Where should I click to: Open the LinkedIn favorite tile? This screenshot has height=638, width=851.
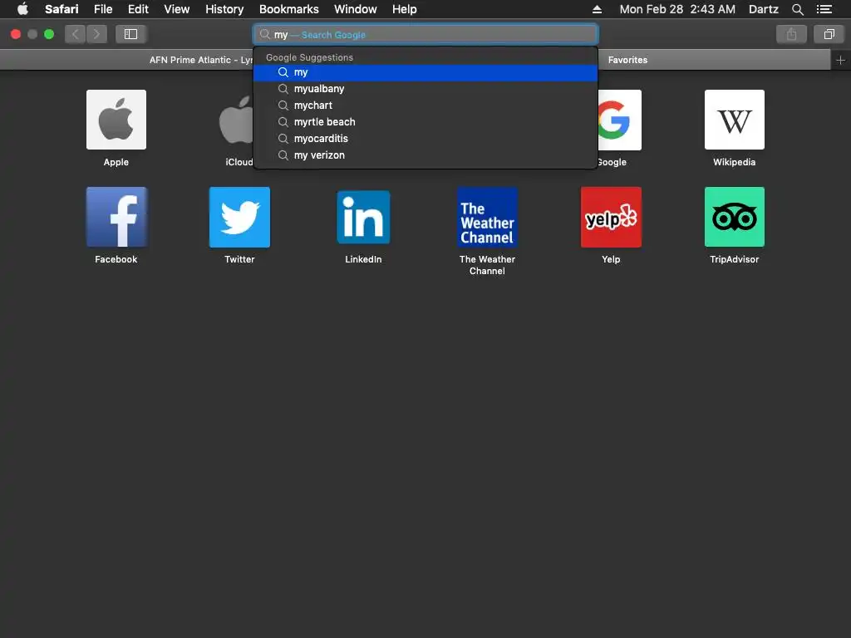363,217
